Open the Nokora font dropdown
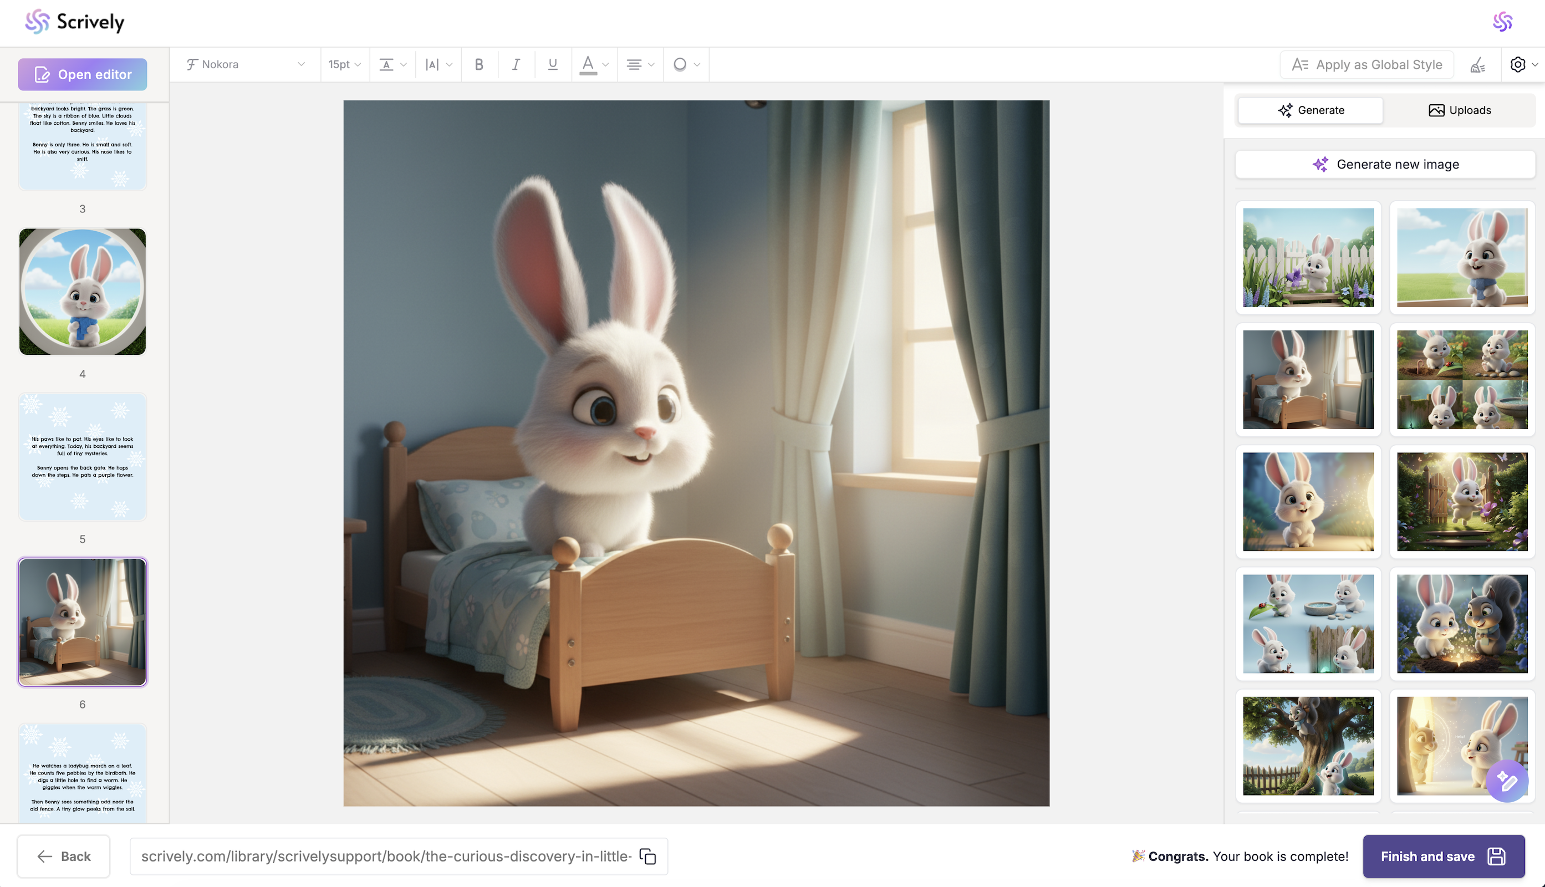The image size is (1545, 887). coord(246,64)
